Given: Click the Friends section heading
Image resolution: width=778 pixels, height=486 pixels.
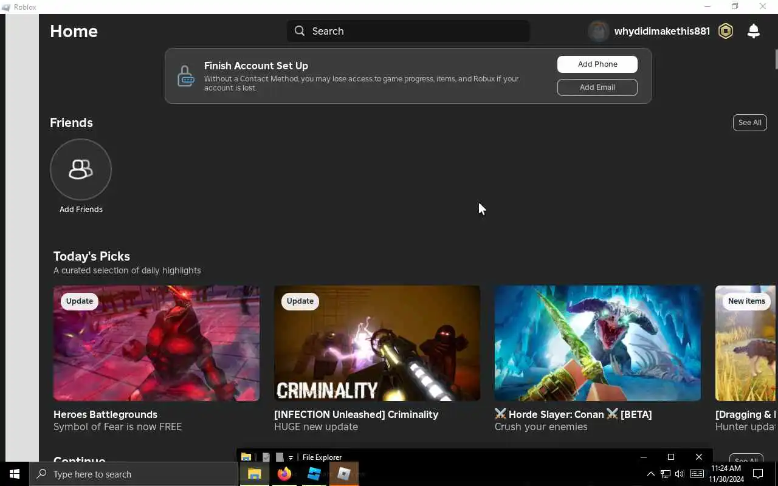Looking at the screenshot, I should coord(71,123).
